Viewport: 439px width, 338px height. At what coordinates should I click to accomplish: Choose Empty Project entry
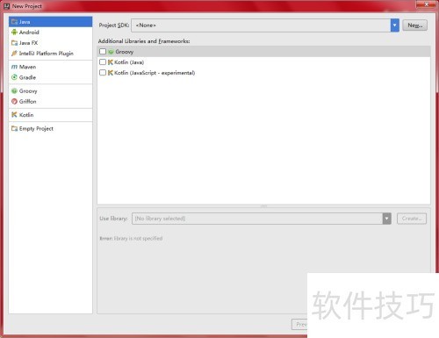(x=51, y=128)
